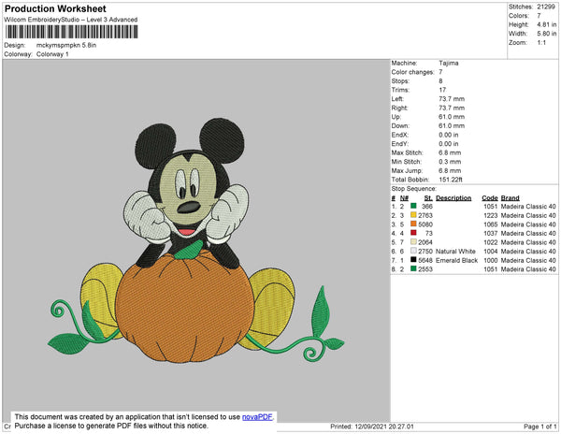The width and height of the screenshot is (561, 434).
Task: Select the Colors value 7 in header
Action: coord(539,16)
